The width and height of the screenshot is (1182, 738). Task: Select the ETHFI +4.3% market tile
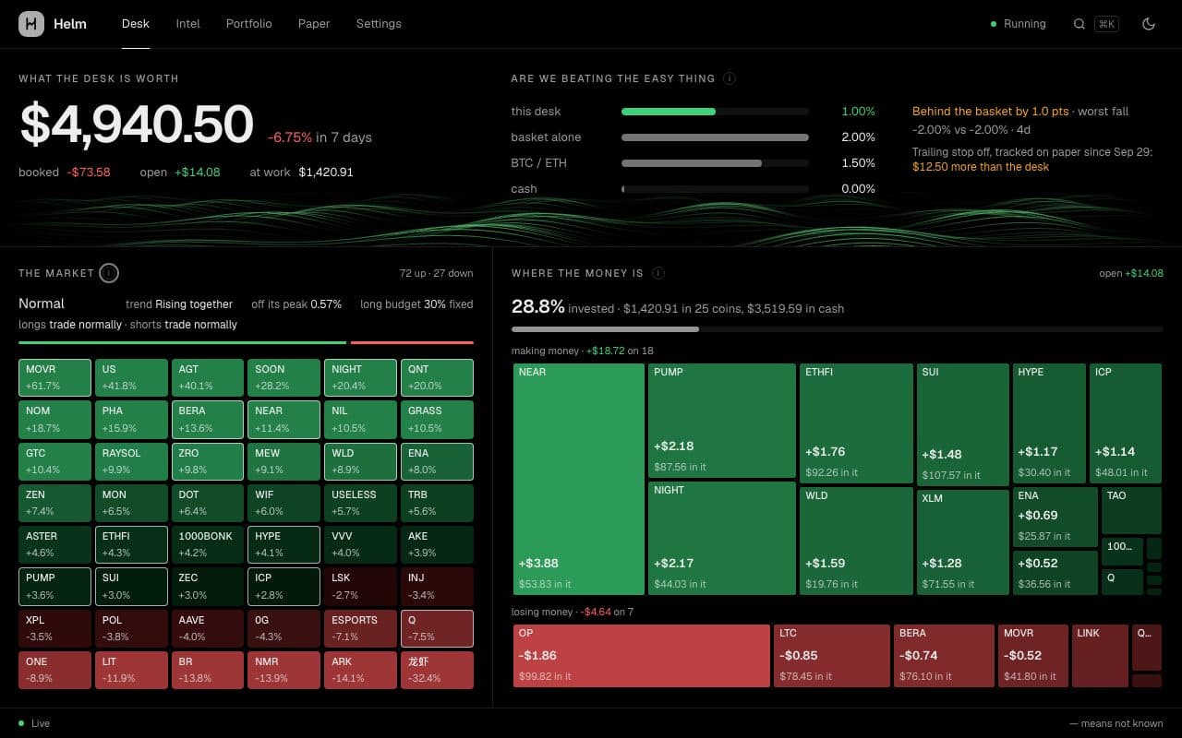(x=131, y=544)
